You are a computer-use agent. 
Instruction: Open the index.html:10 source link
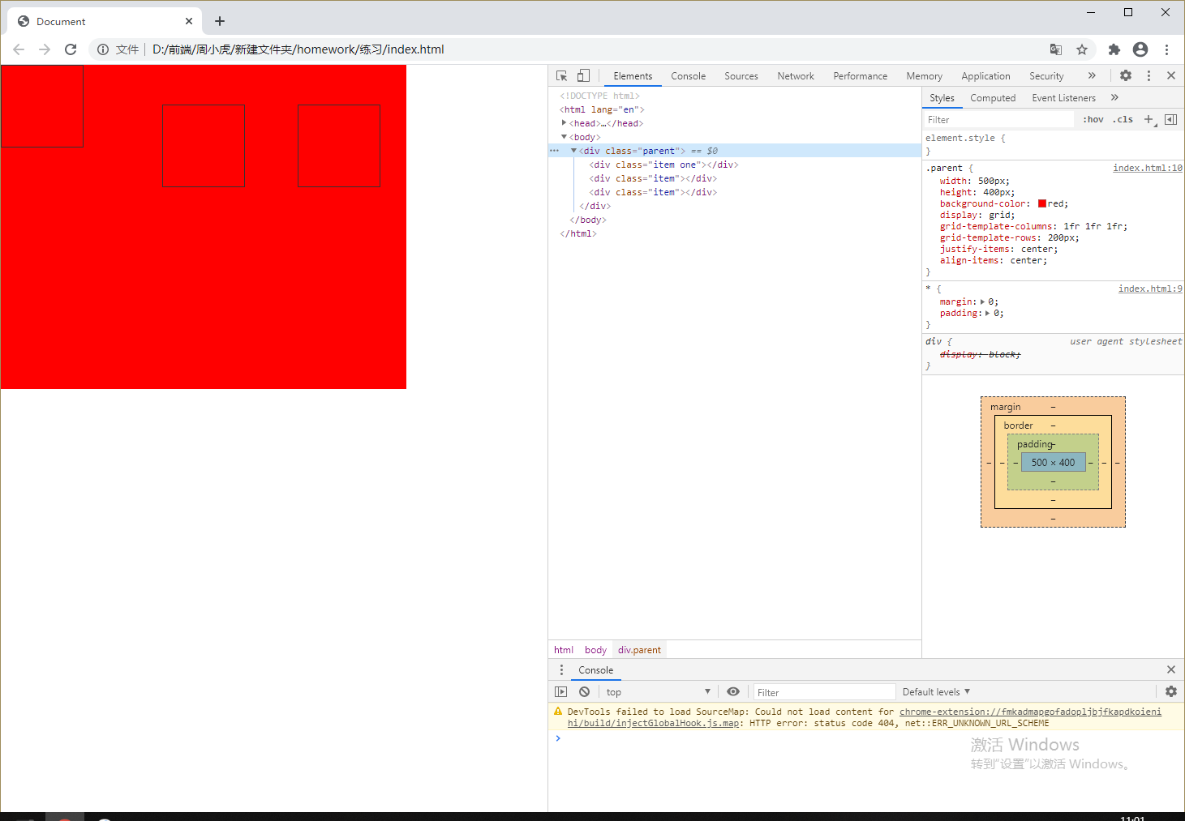point(1148,168)
